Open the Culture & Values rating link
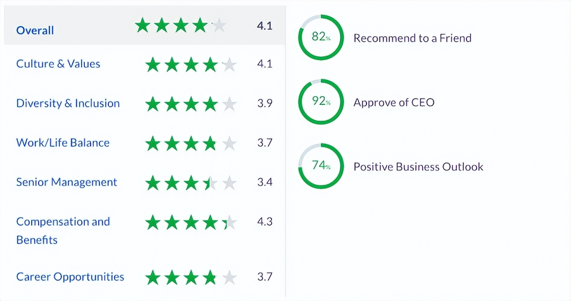 58,64
